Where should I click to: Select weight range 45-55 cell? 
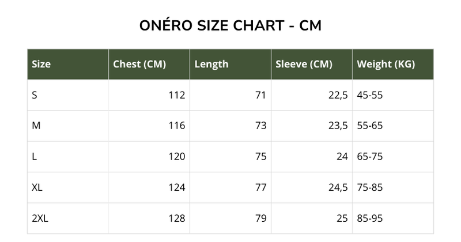(x=370, y=95)
